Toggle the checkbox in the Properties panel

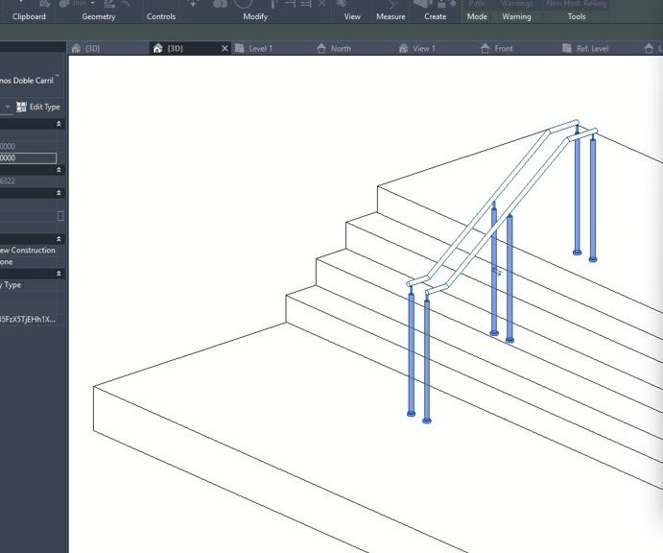tap(60, 216)
